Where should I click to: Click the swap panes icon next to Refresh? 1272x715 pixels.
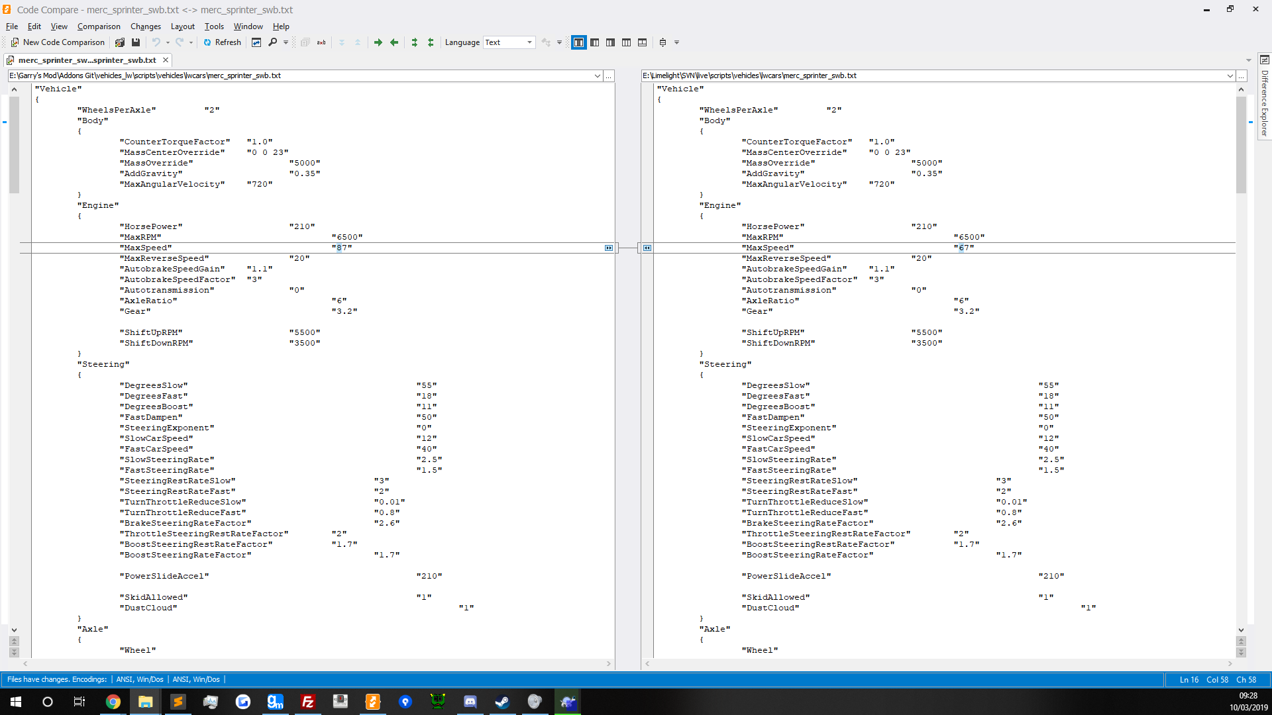256,42
